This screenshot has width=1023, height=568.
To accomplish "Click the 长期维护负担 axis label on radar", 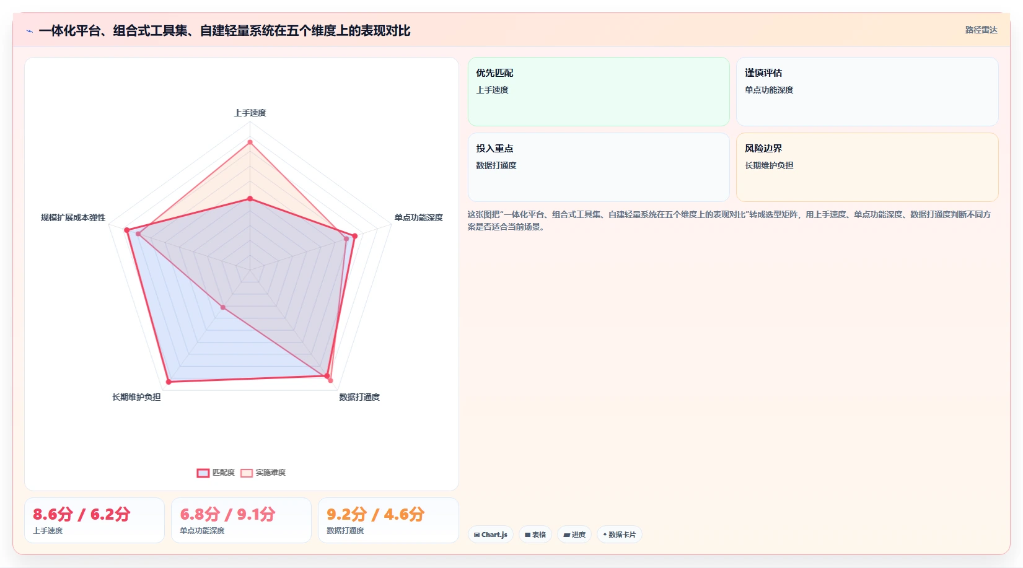I will pos(136,397).
